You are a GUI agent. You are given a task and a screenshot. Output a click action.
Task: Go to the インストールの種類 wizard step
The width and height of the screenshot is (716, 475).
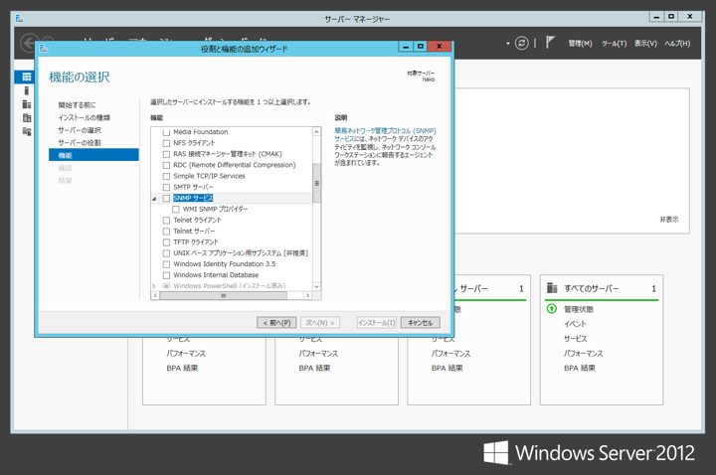point(84,117)
